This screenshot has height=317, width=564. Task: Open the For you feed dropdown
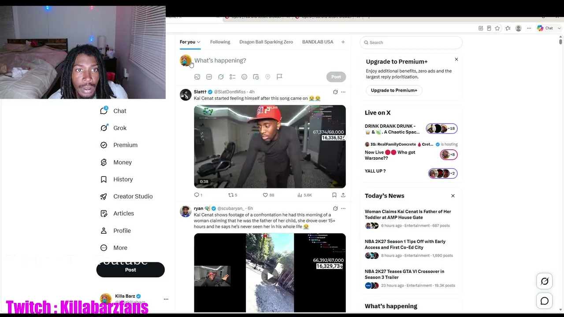190,42
